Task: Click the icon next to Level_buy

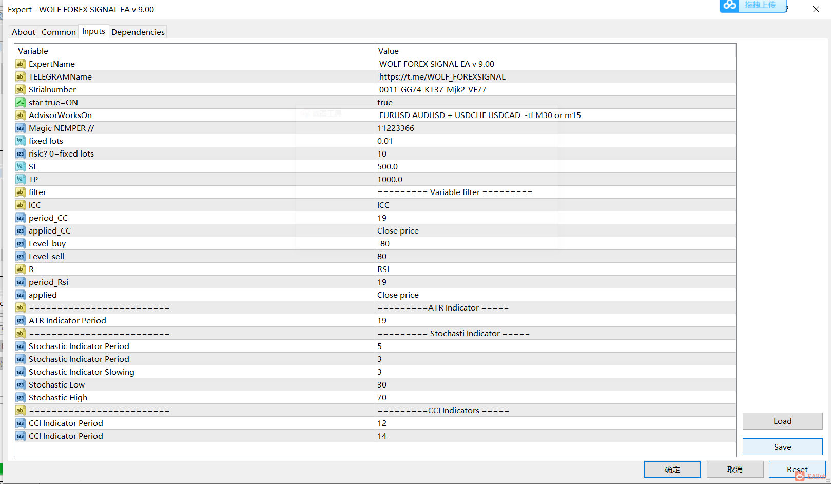Action: (x=20, y=243)
